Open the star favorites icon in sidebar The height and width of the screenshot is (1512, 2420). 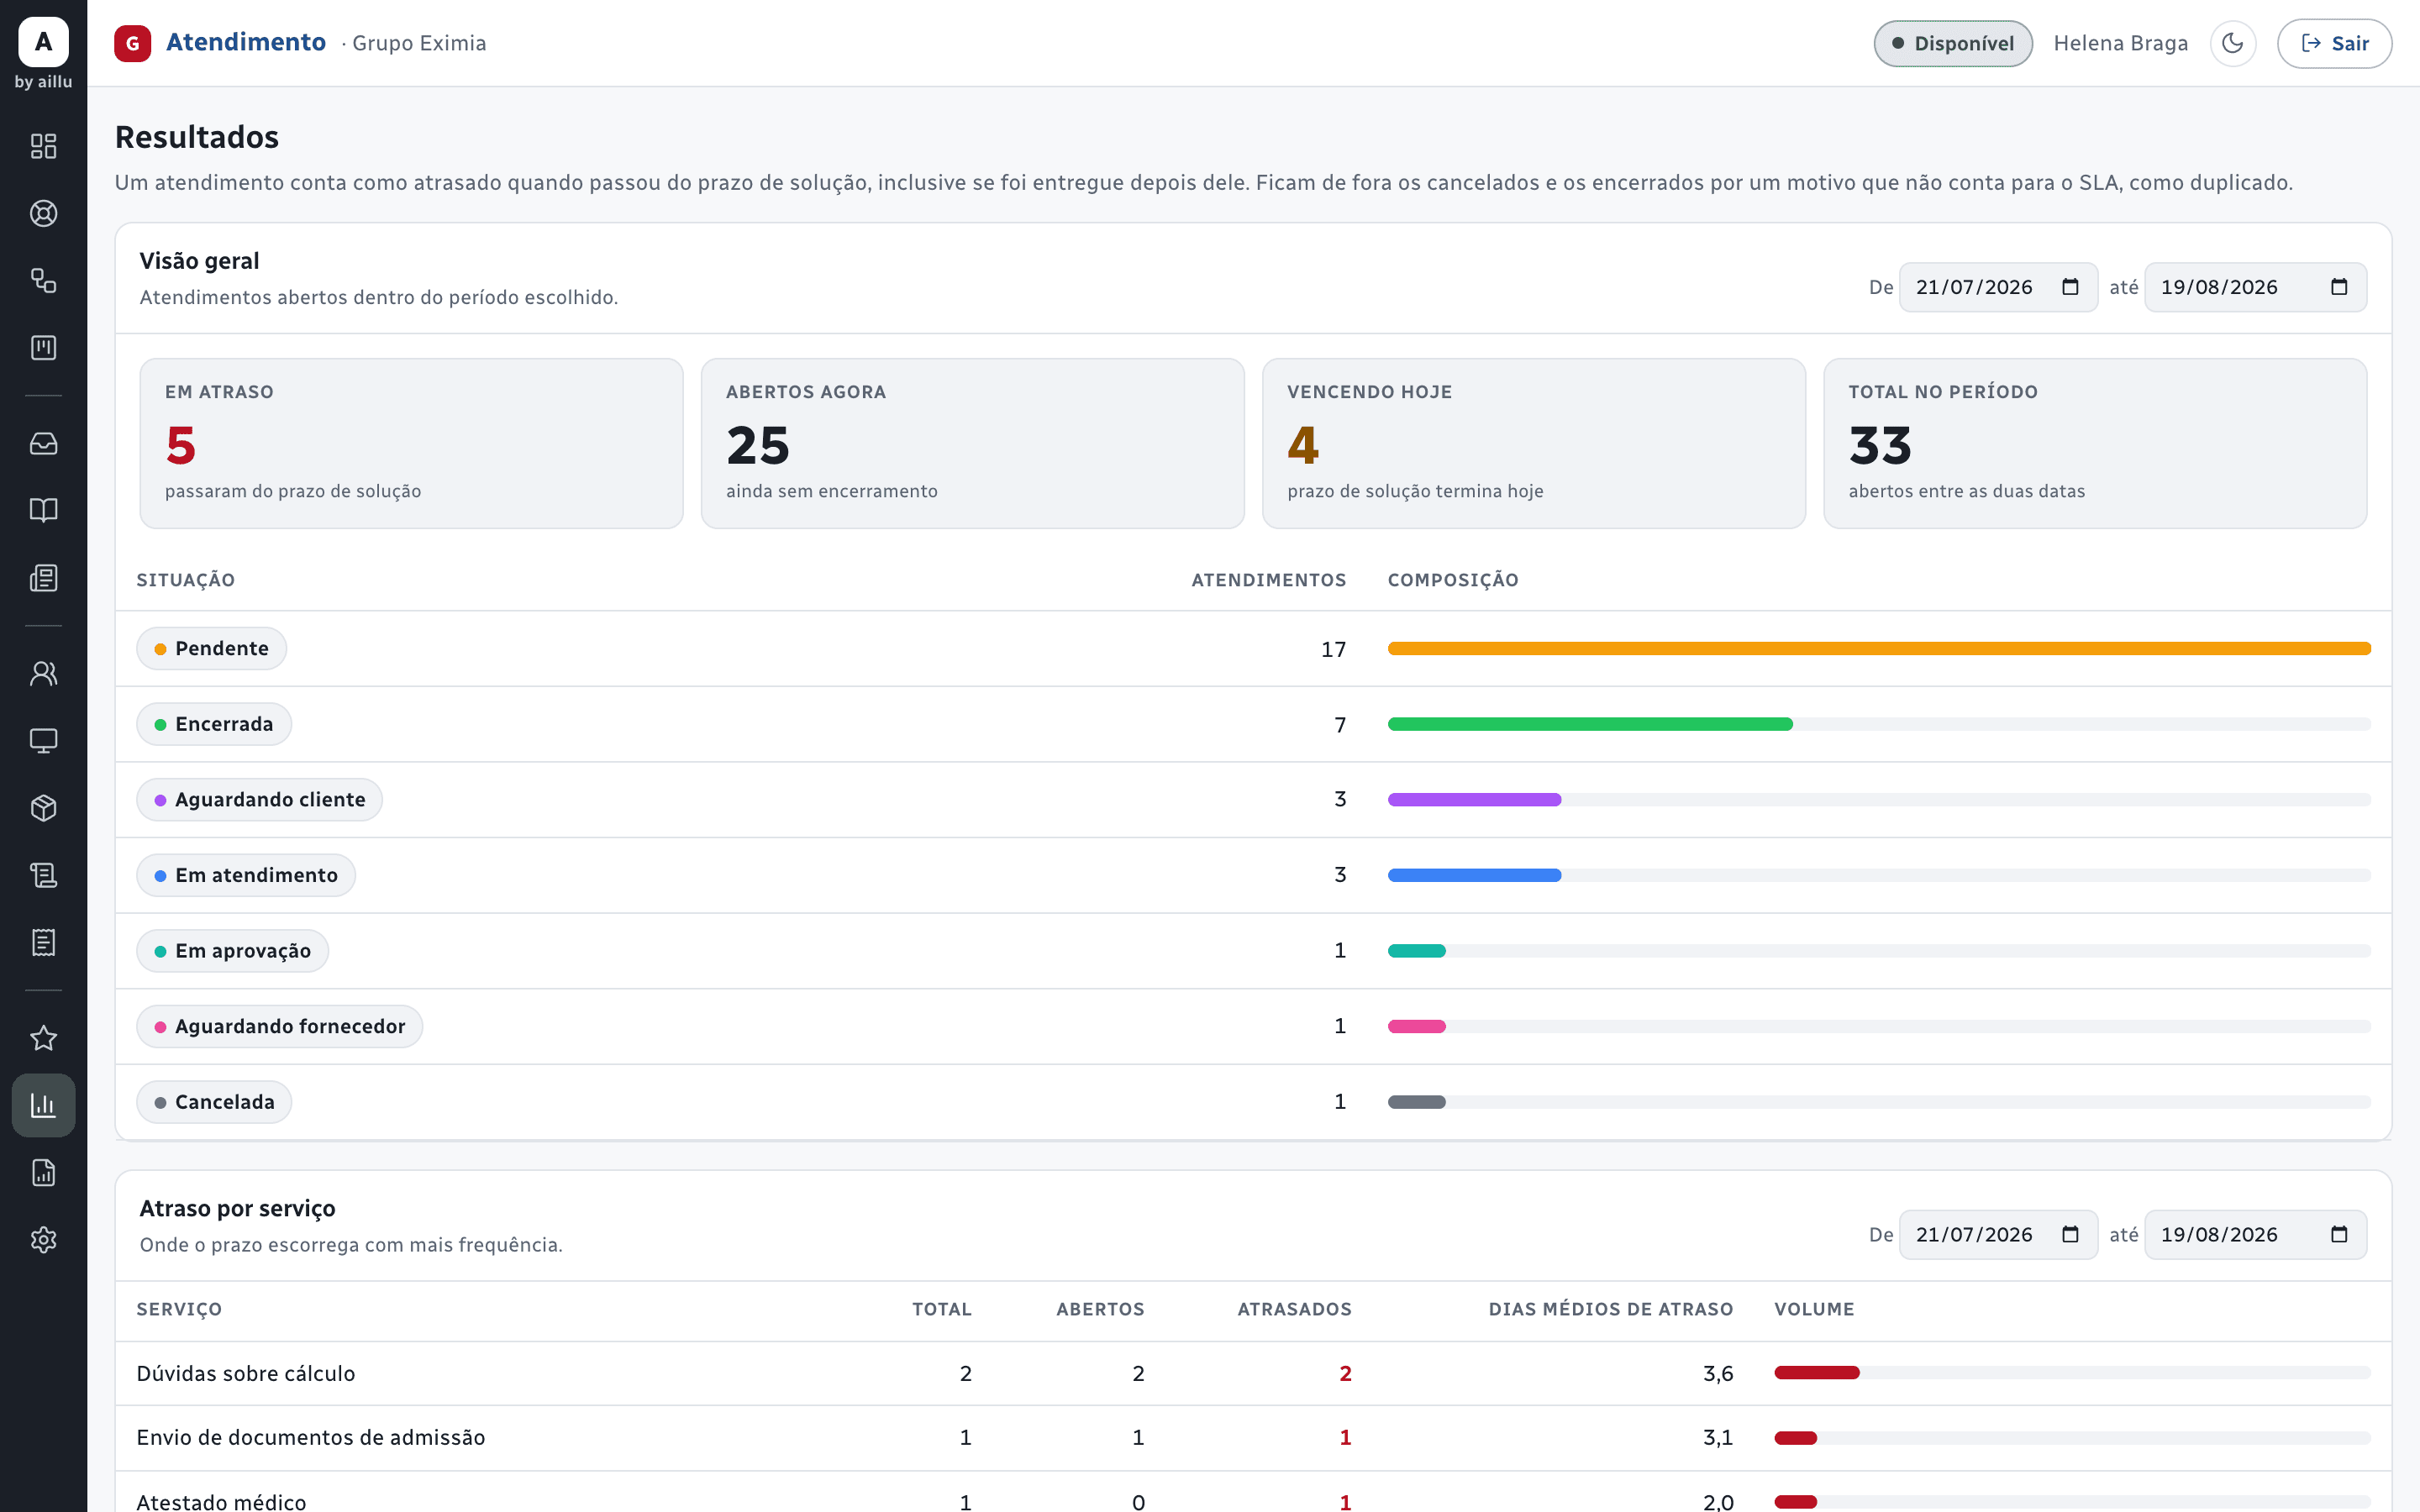[x=43, y=1038]
